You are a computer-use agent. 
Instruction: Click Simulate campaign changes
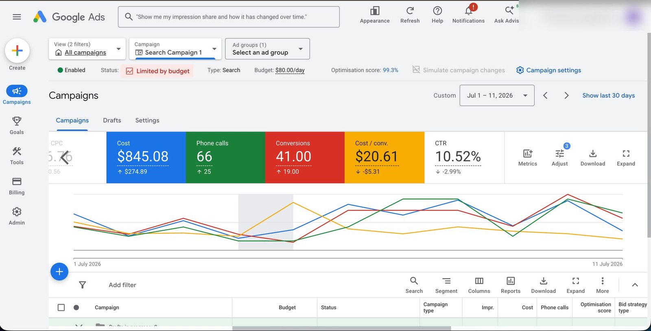pos(458,70)
